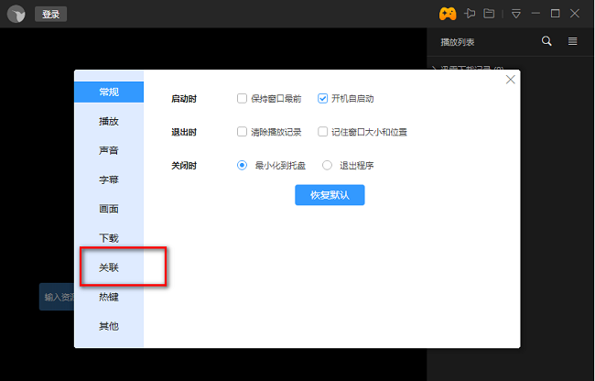
Task: Click the 登录 login button
Action: (x=51, y=14)
